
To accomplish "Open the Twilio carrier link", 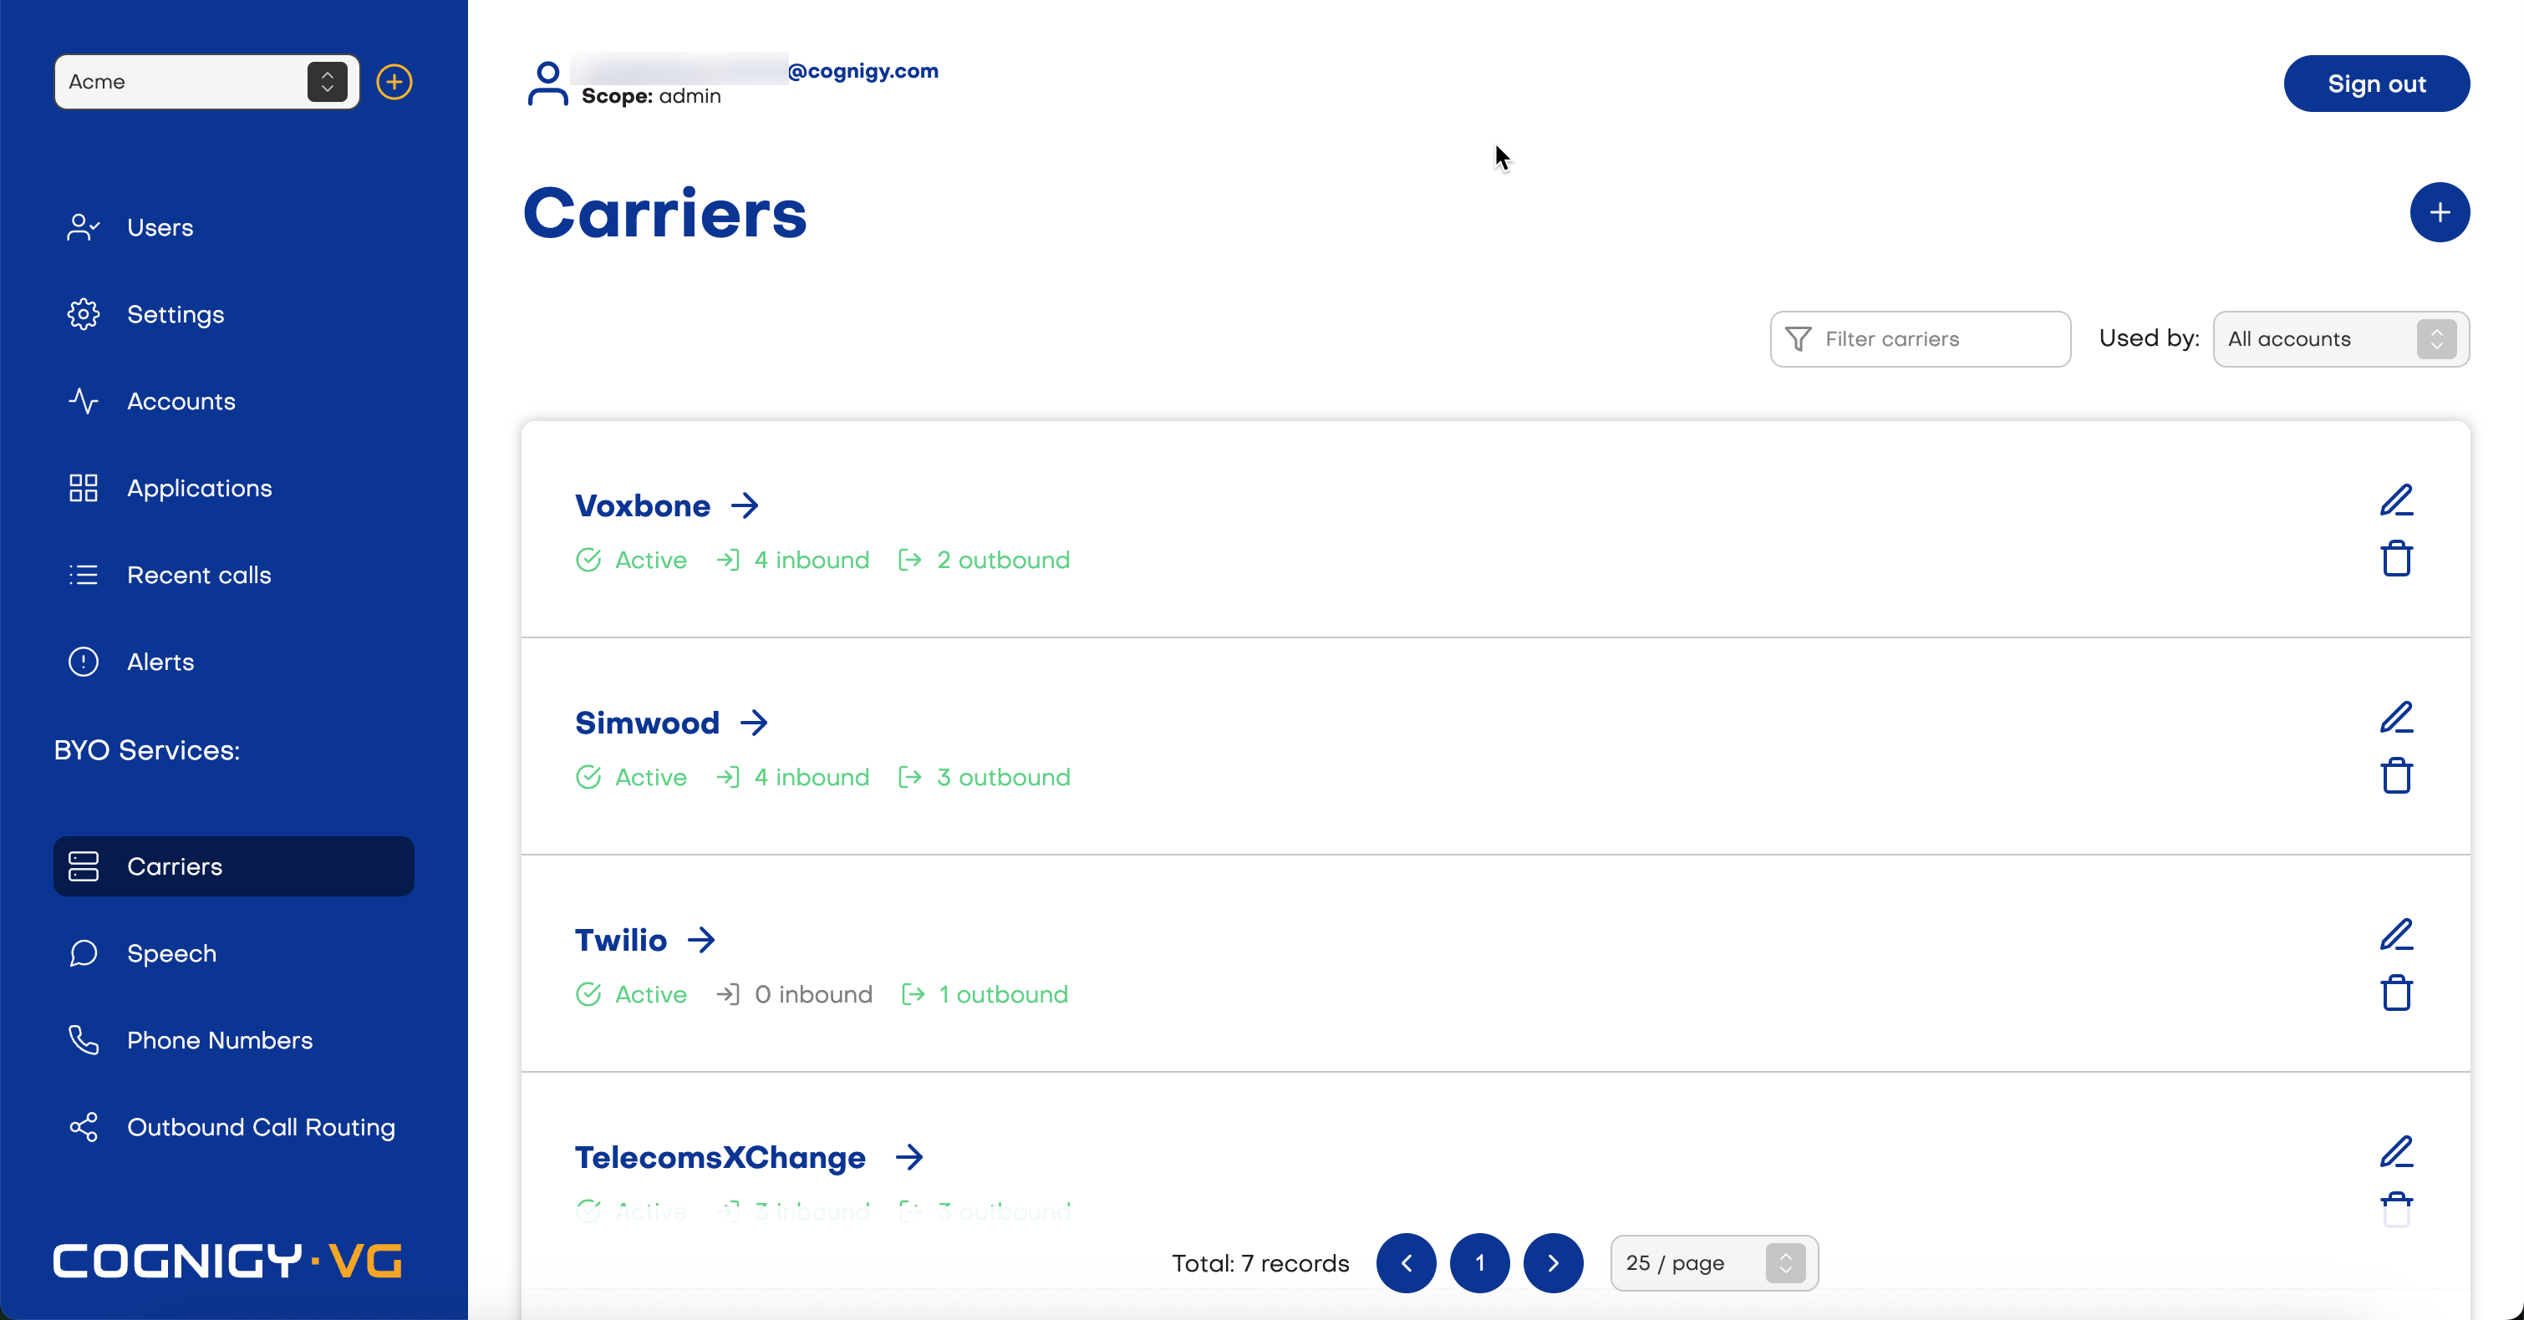I will (644, 940).
